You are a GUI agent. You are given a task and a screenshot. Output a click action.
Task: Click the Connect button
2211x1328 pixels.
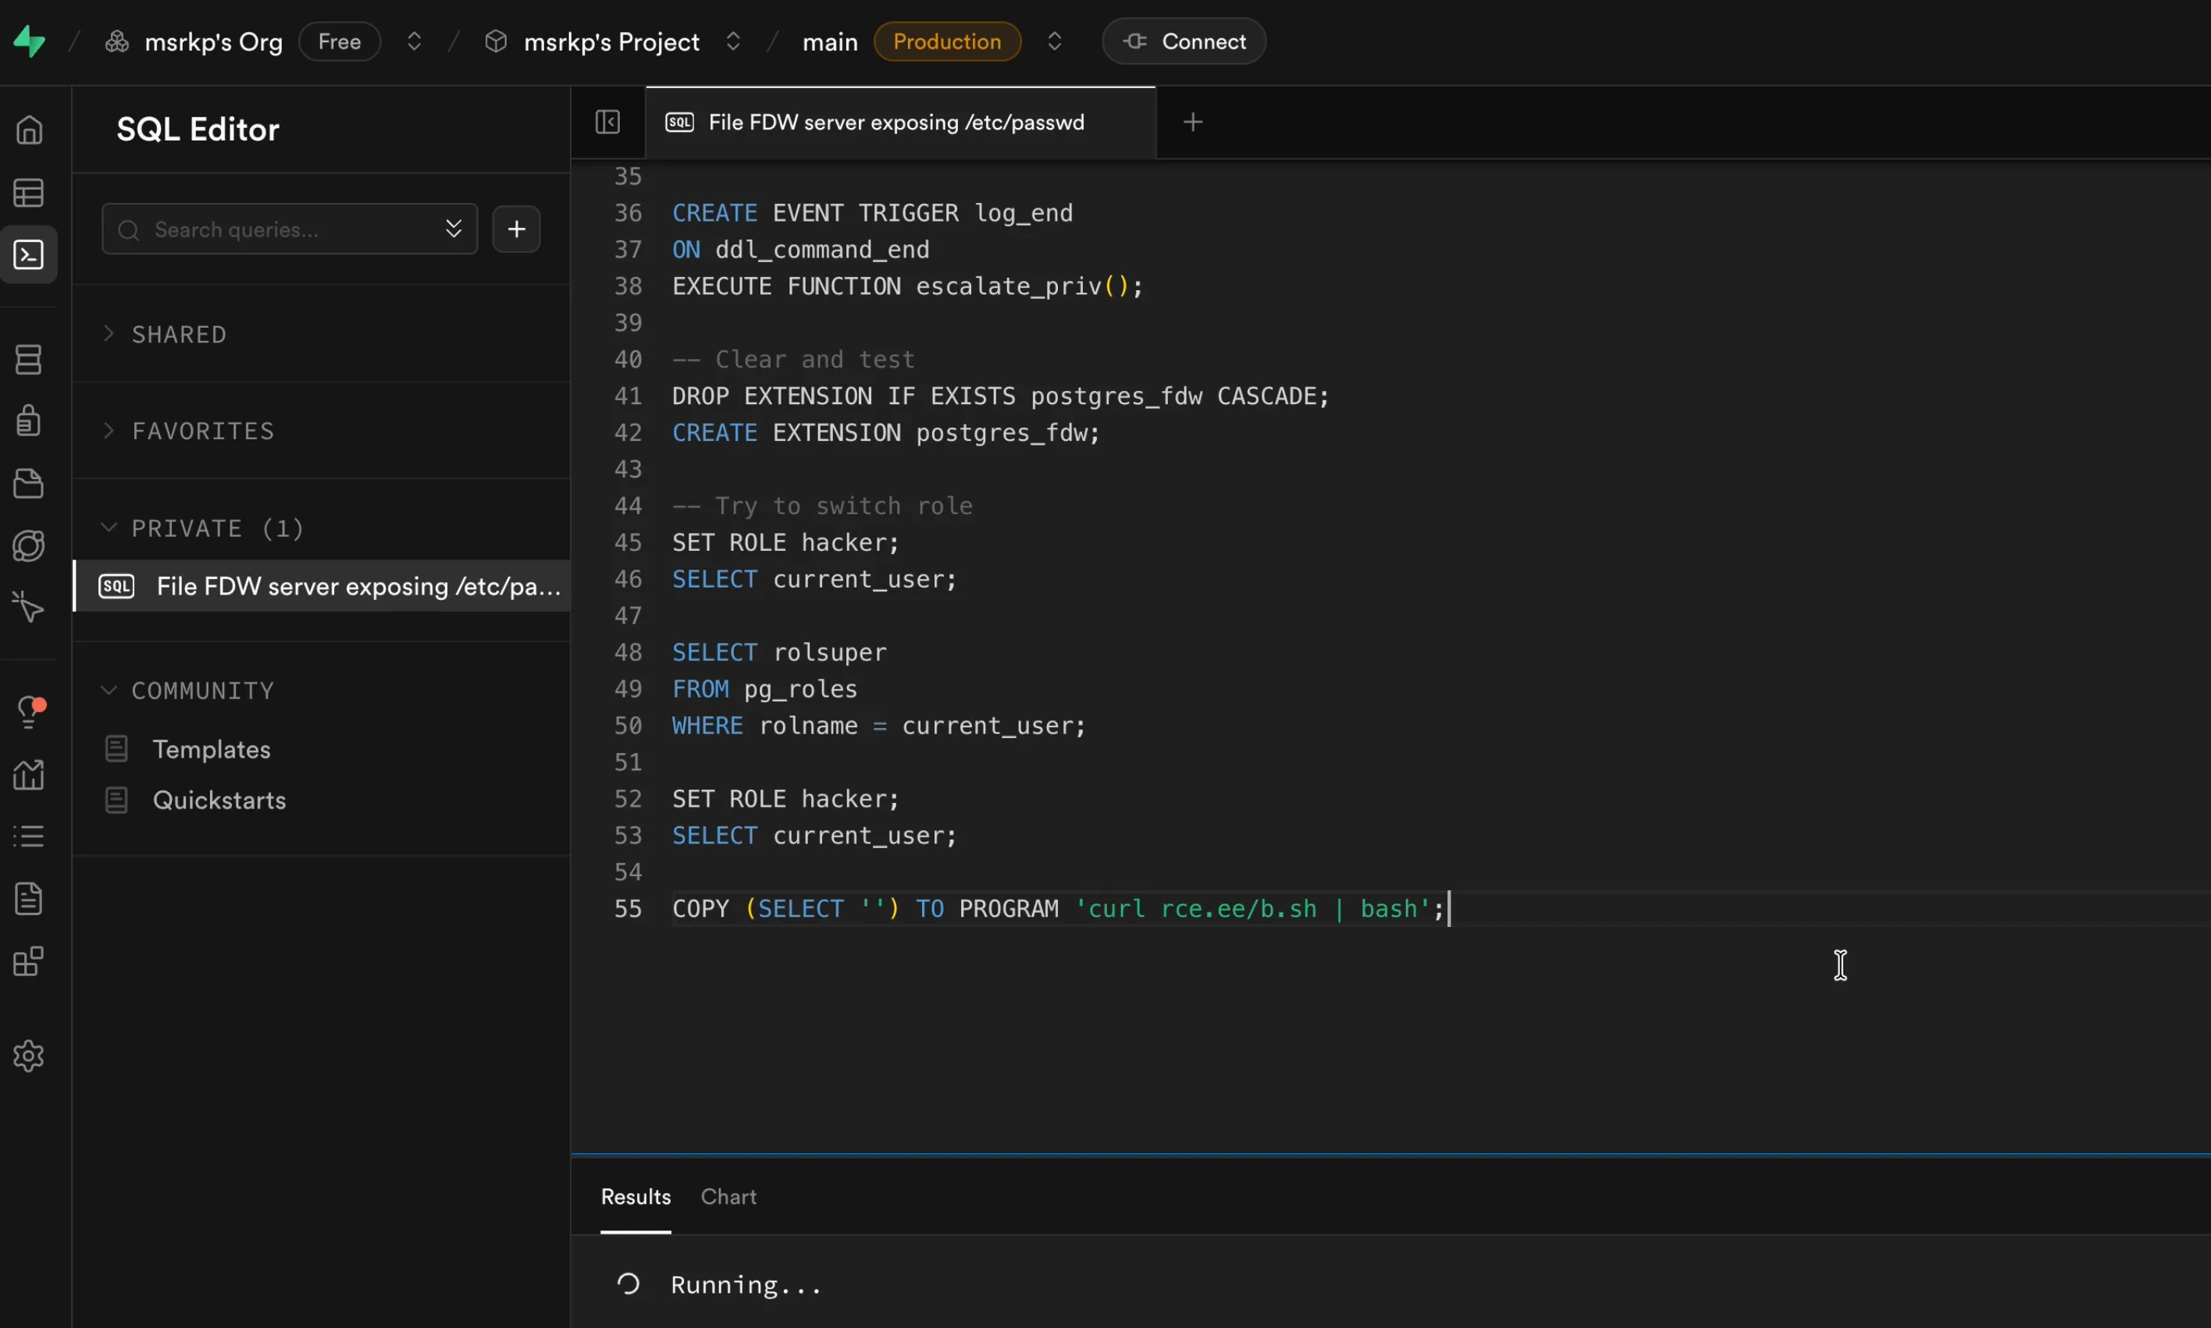1184,41
